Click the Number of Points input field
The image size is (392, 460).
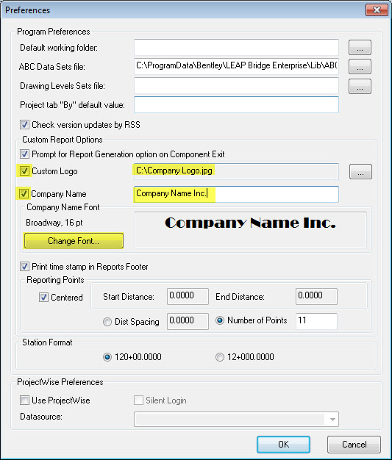coord(316,321)
